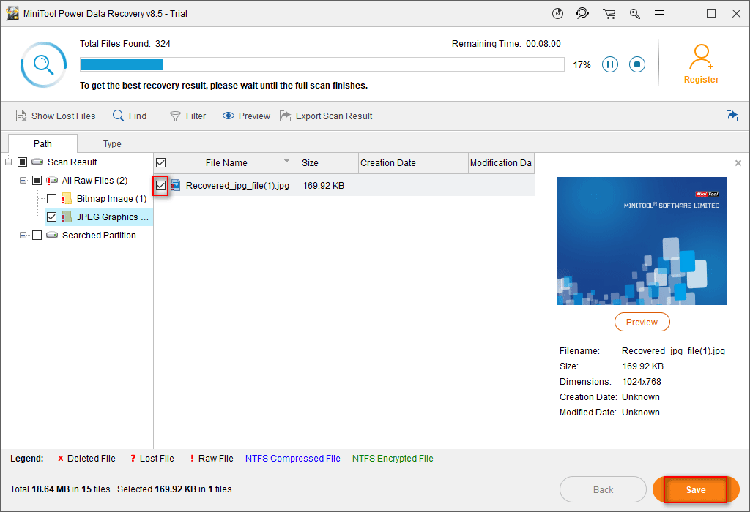Click the Back button
Viewport: 750px width, 512px height.
click(603, 489)
